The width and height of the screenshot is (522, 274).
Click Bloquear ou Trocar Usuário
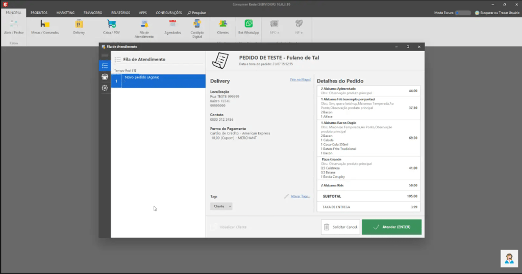497,13
